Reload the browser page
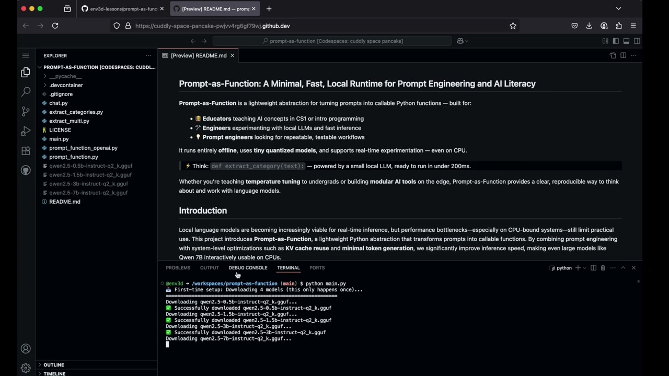 click(55, 26)
